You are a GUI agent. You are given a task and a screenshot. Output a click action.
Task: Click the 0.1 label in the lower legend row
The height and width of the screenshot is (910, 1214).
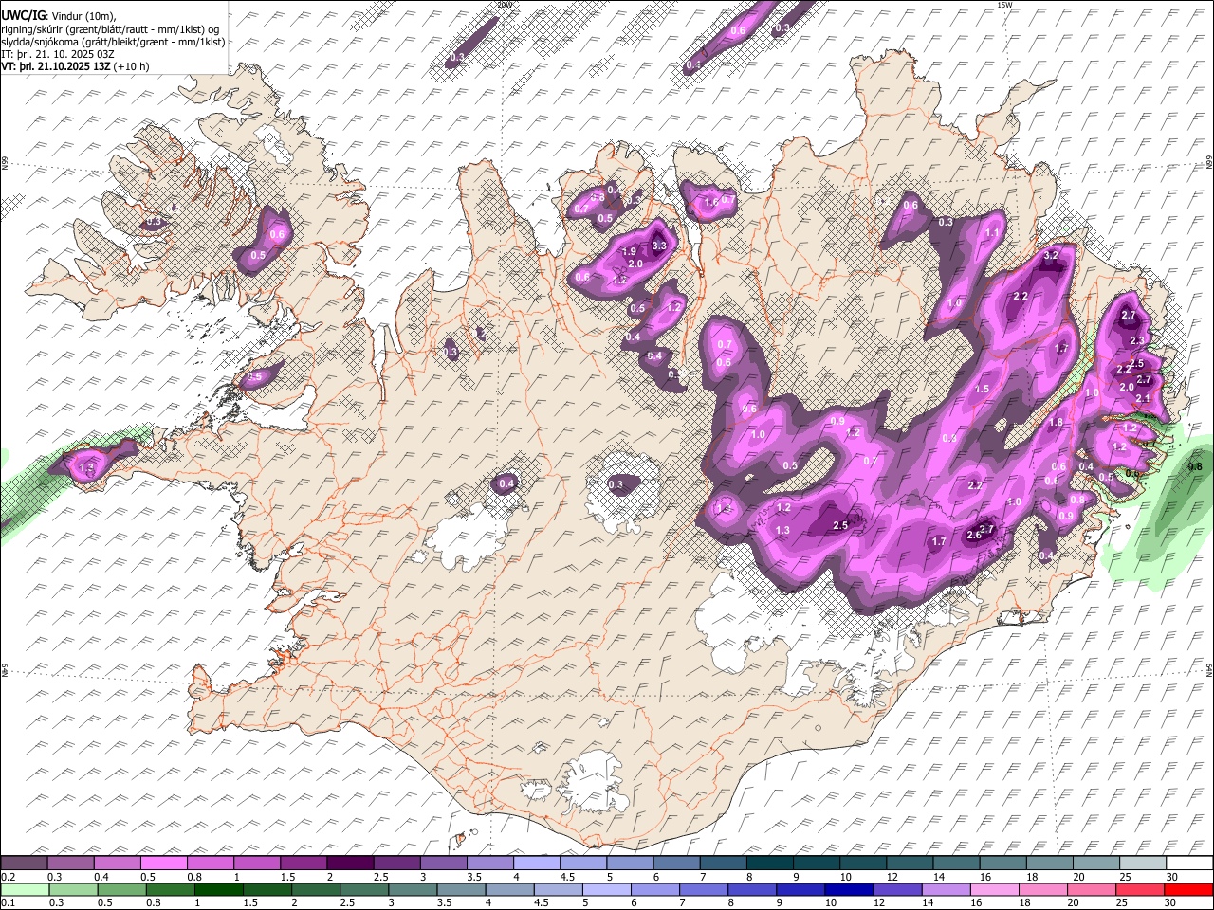click(8, 903)
